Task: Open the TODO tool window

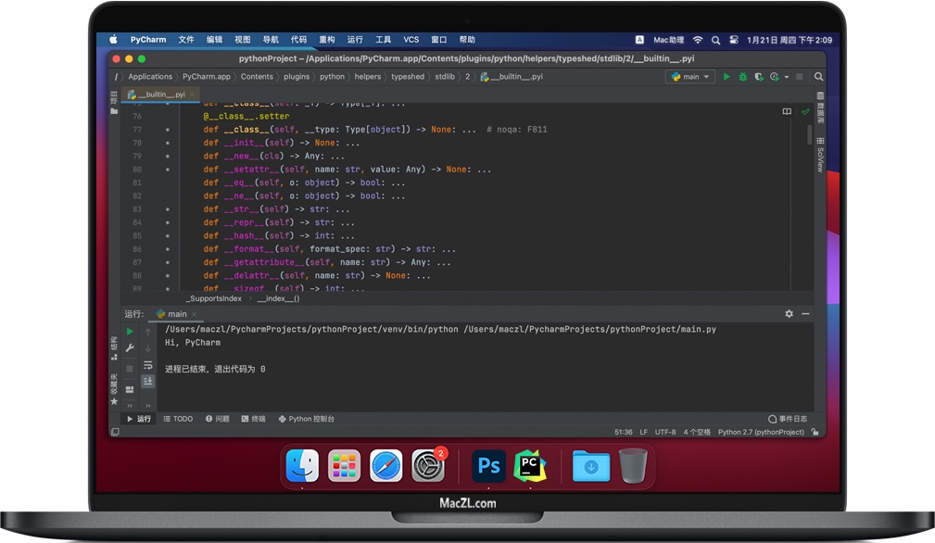Action: tap(178, 419)
